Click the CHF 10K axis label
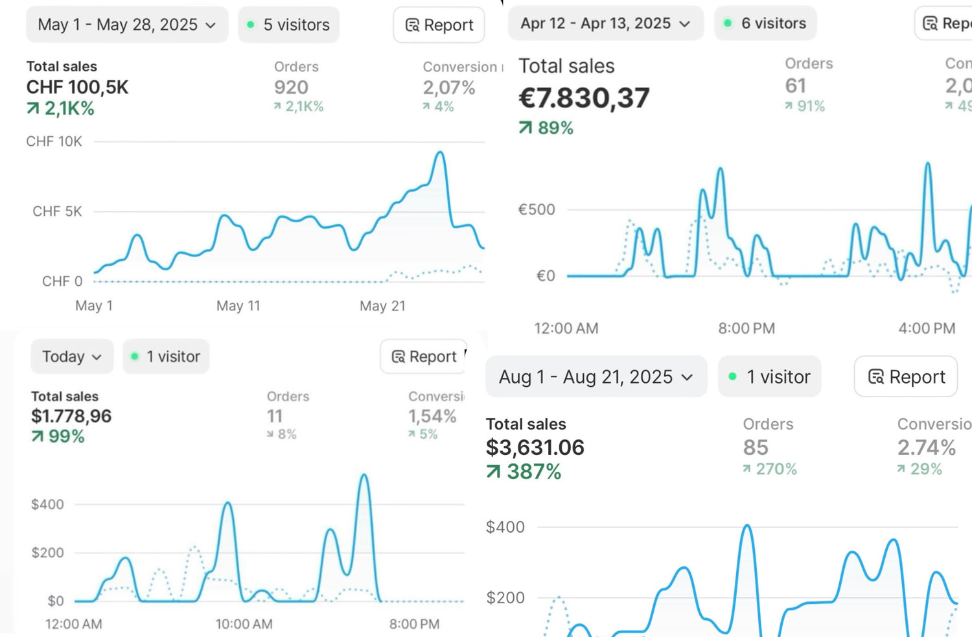 click(54, 141)
